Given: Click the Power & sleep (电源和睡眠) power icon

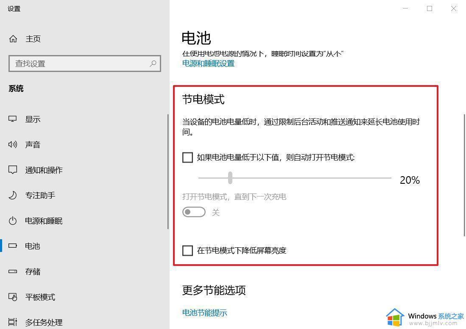Looking at the screenshot, I should coord(12,221).
